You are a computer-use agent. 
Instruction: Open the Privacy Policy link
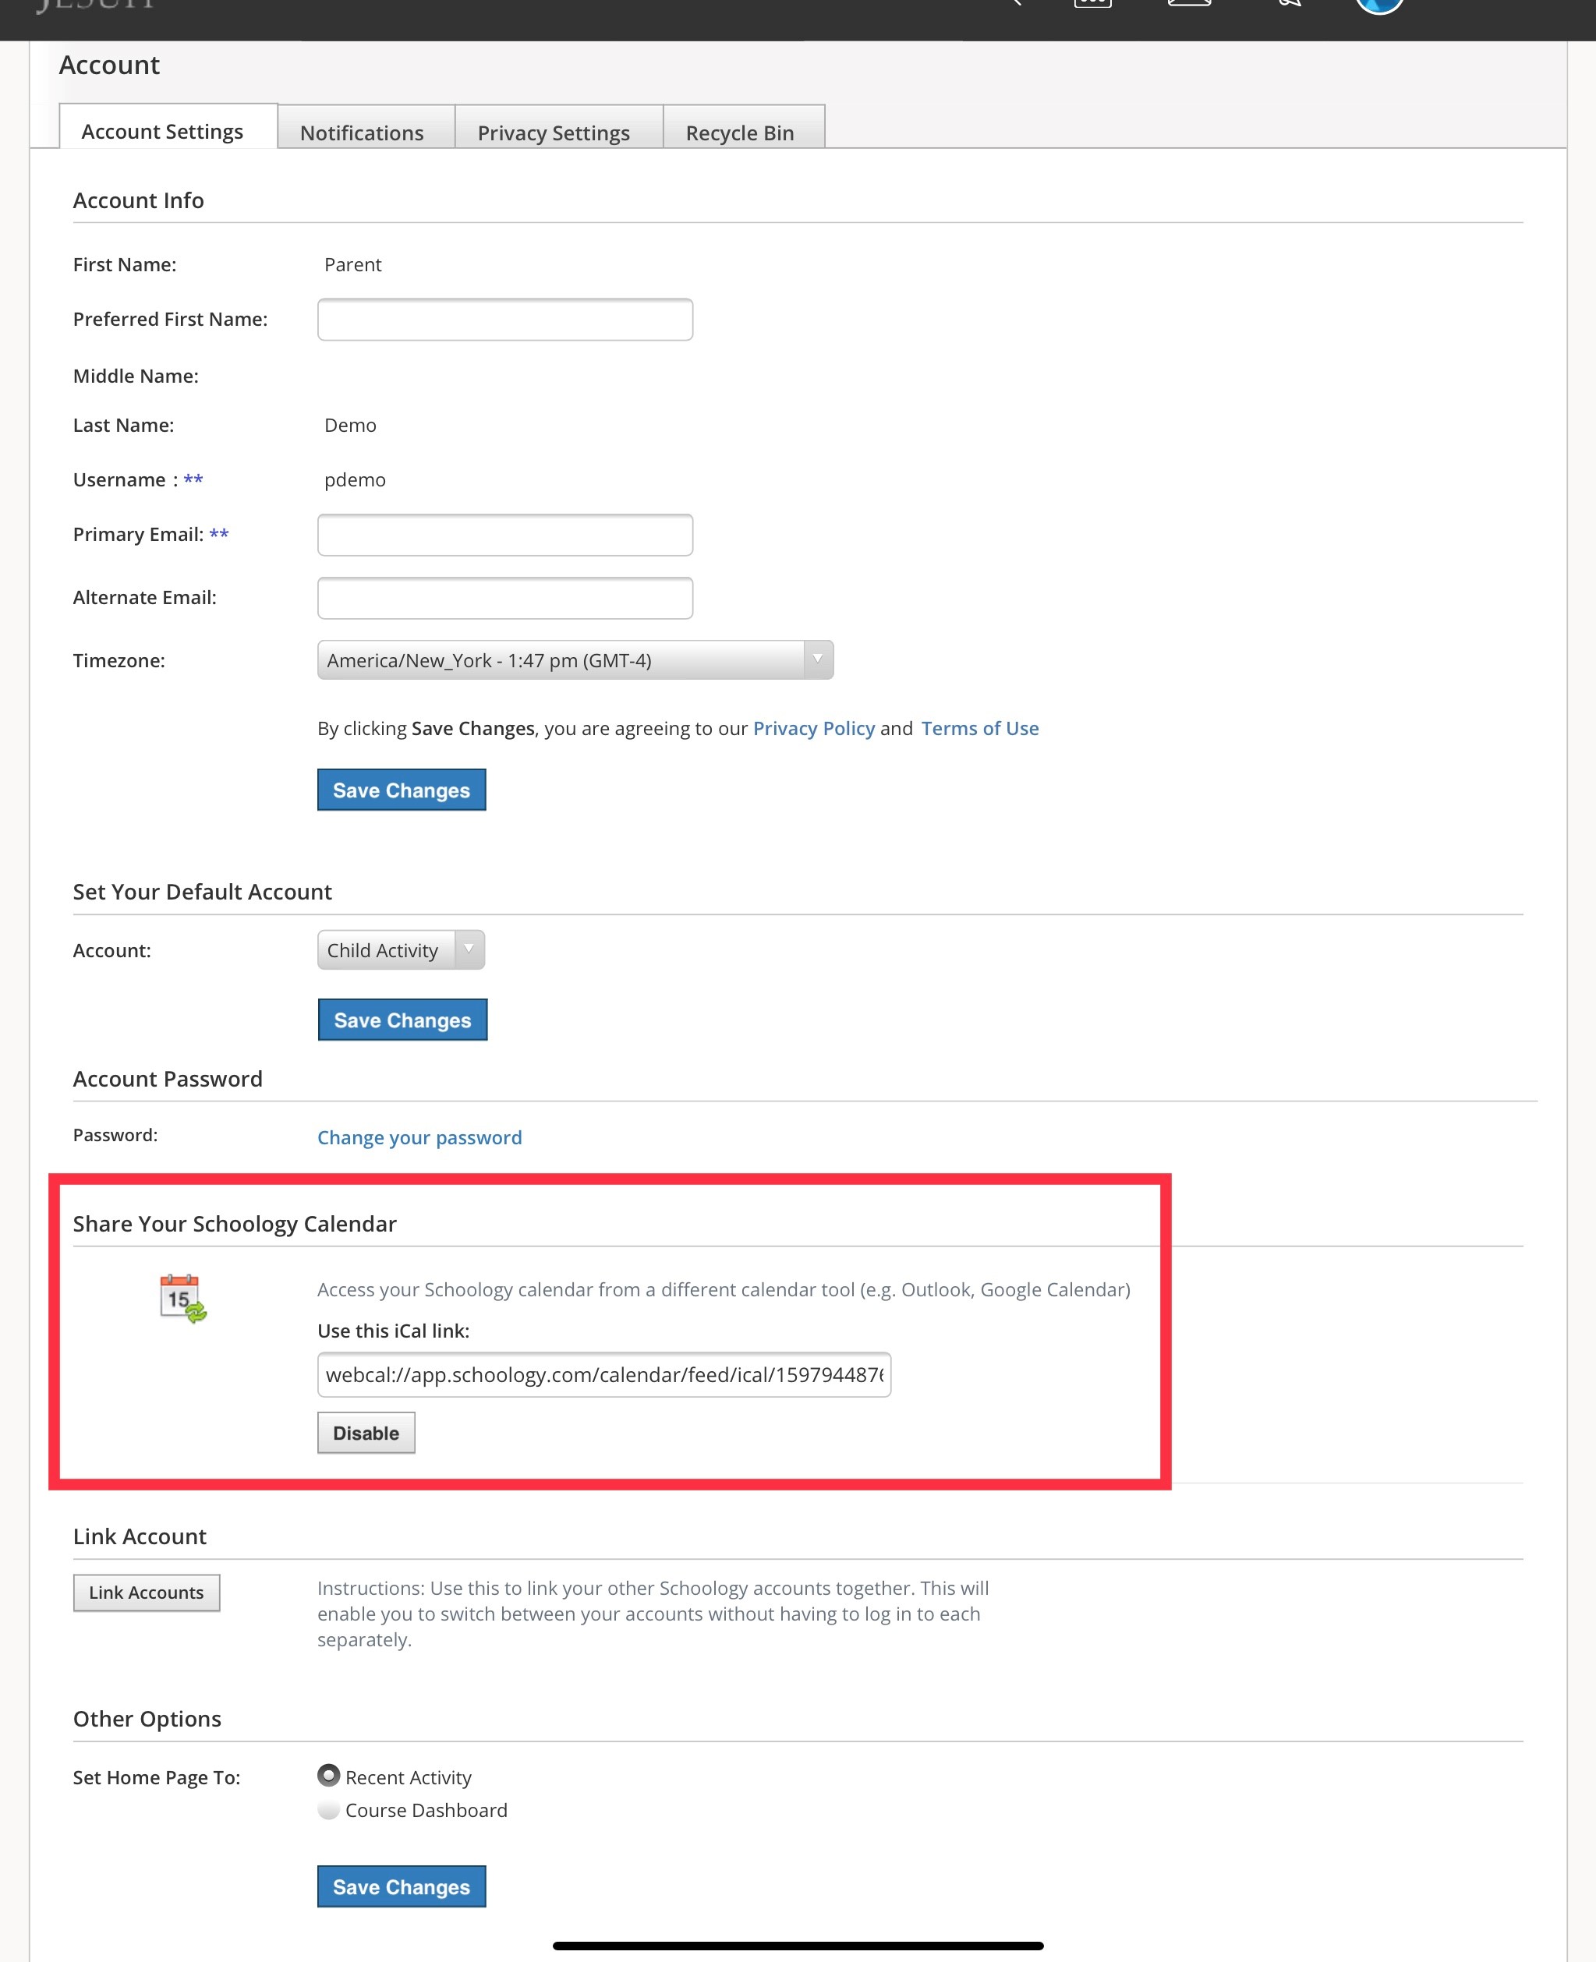[x=814, y=728]
